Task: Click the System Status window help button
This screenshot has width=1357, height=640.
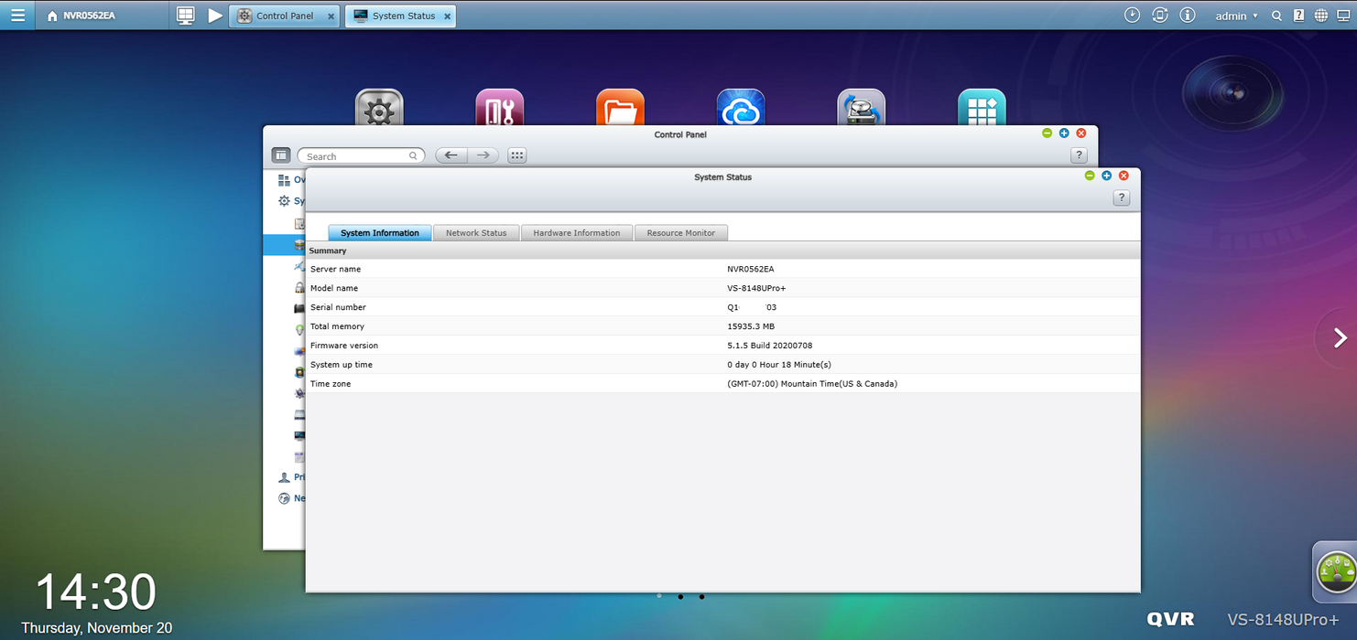Action: 1122,197
